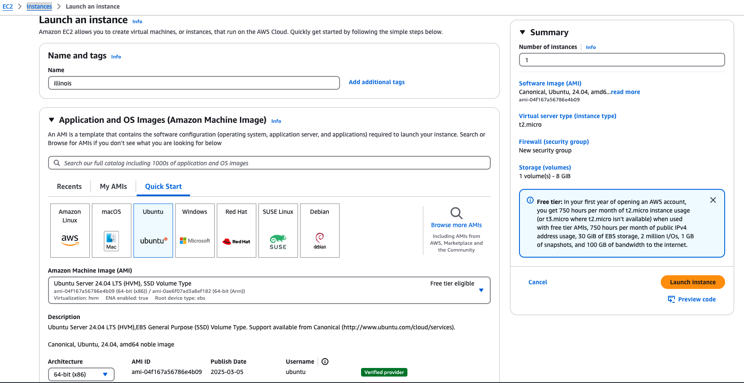Click the New security group text

pyautogui.click(x=545, y=150)
